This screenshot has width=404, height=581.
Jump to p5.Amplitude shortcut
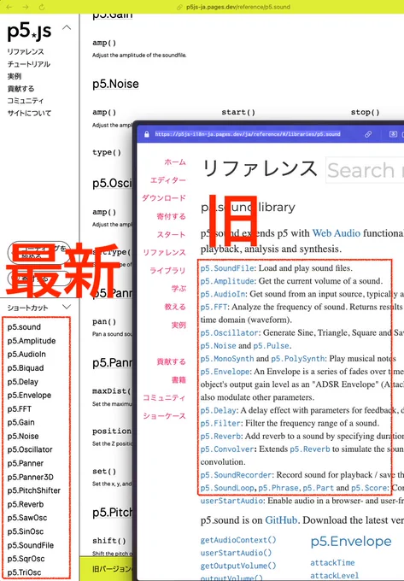(x=32, y=341)
